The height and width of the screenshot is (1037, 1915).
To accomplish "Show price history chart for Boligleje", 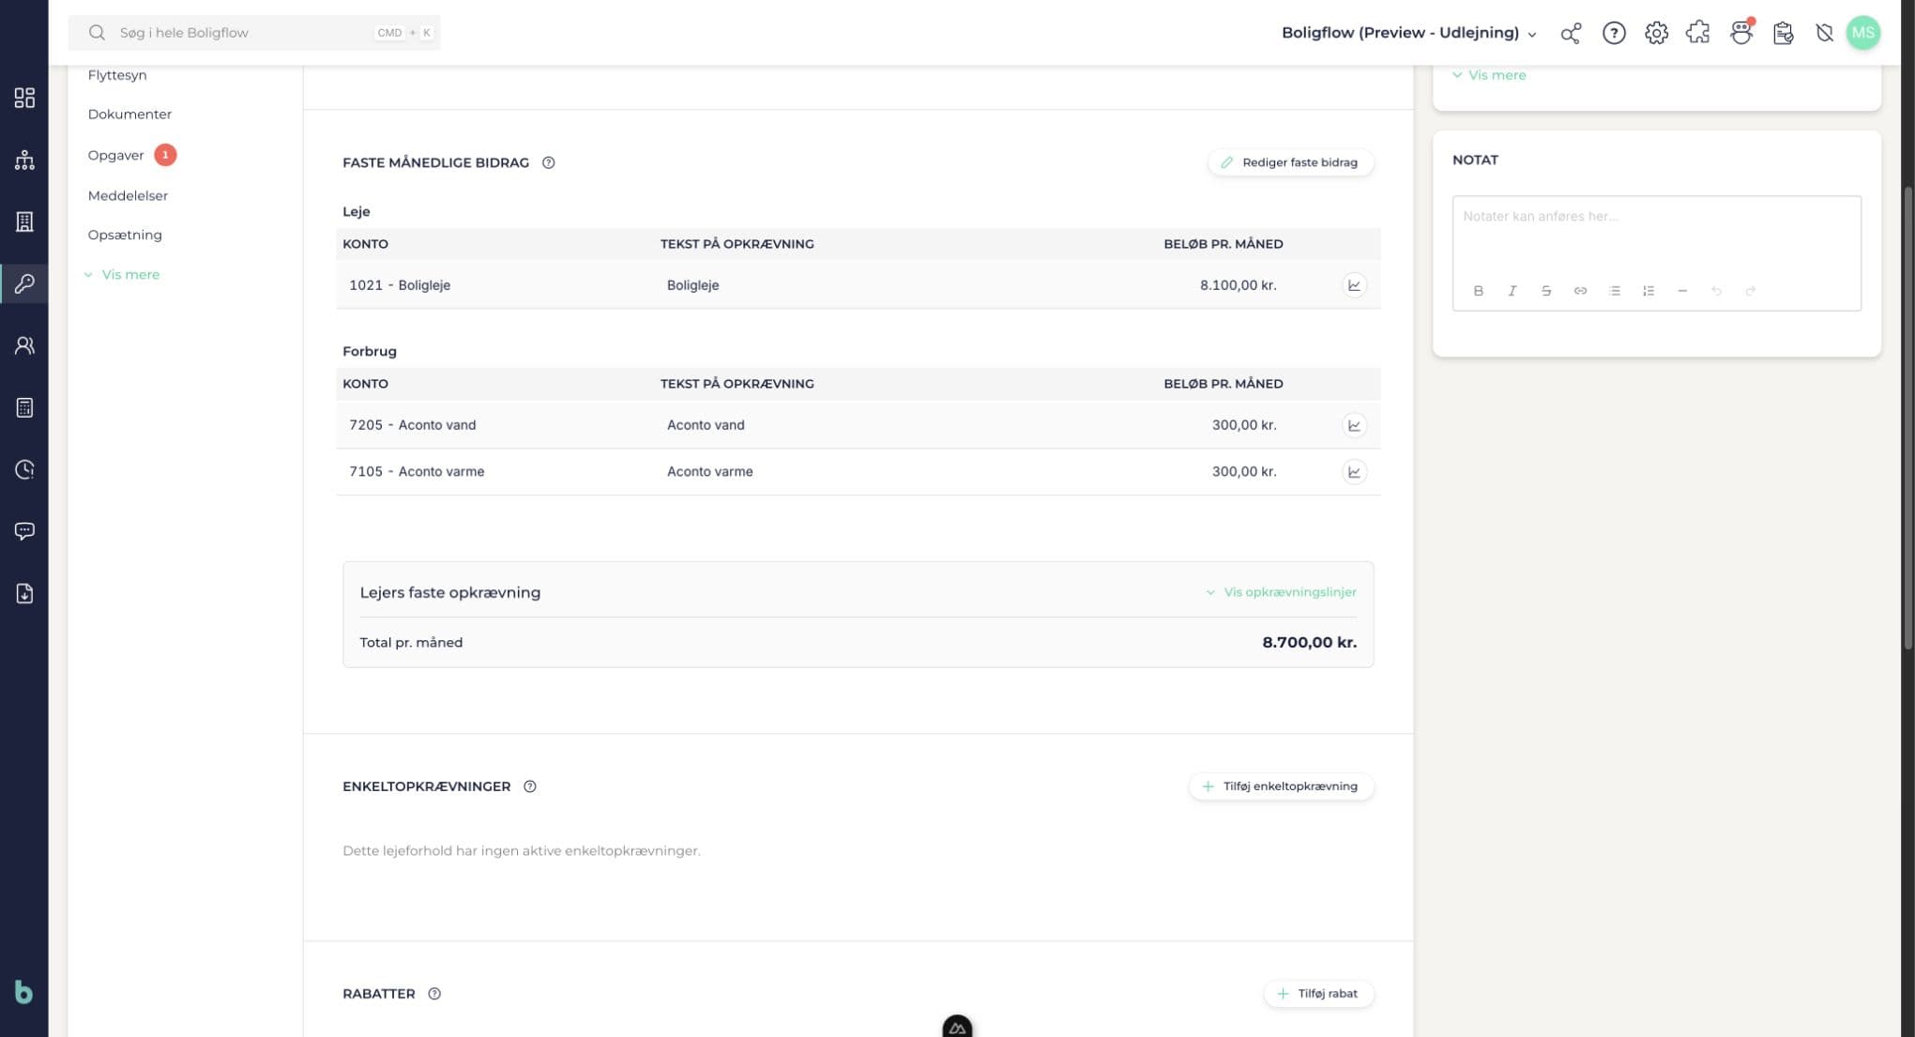I will pyautogui.click(x=1354, y=285).
